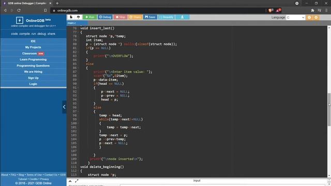Expand the input panel to fullscreen
The width and height of the screenshot is (331, 186).
[x=77, y=181]
